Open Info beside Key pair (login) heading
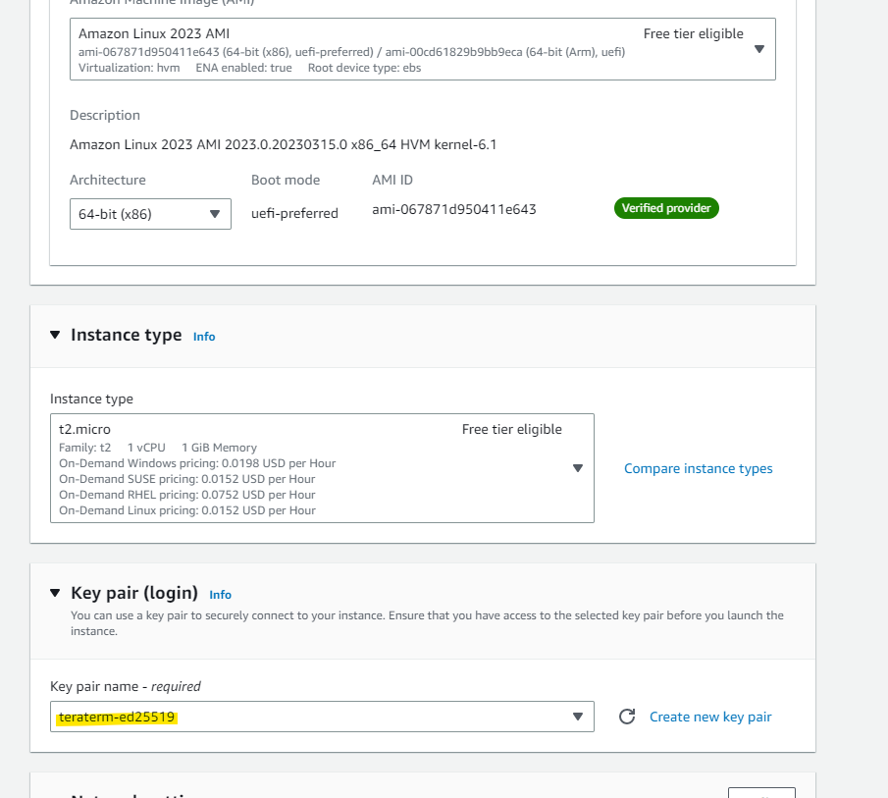Screen dimensions: 888x798 [220, 595]
